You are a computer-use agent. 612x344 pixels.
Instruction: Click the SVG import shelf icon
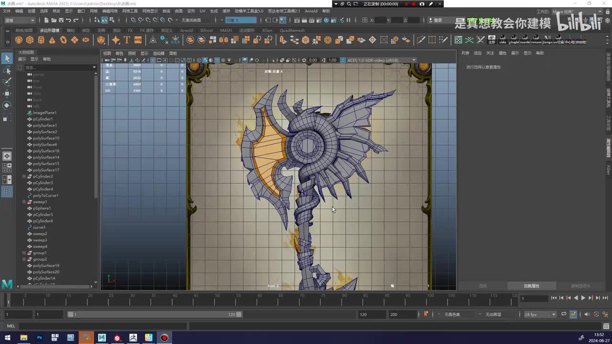click(138, 40)
